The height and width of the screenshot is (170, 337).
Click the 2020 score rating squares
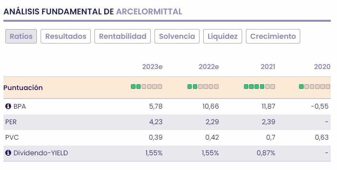[315, 87]
